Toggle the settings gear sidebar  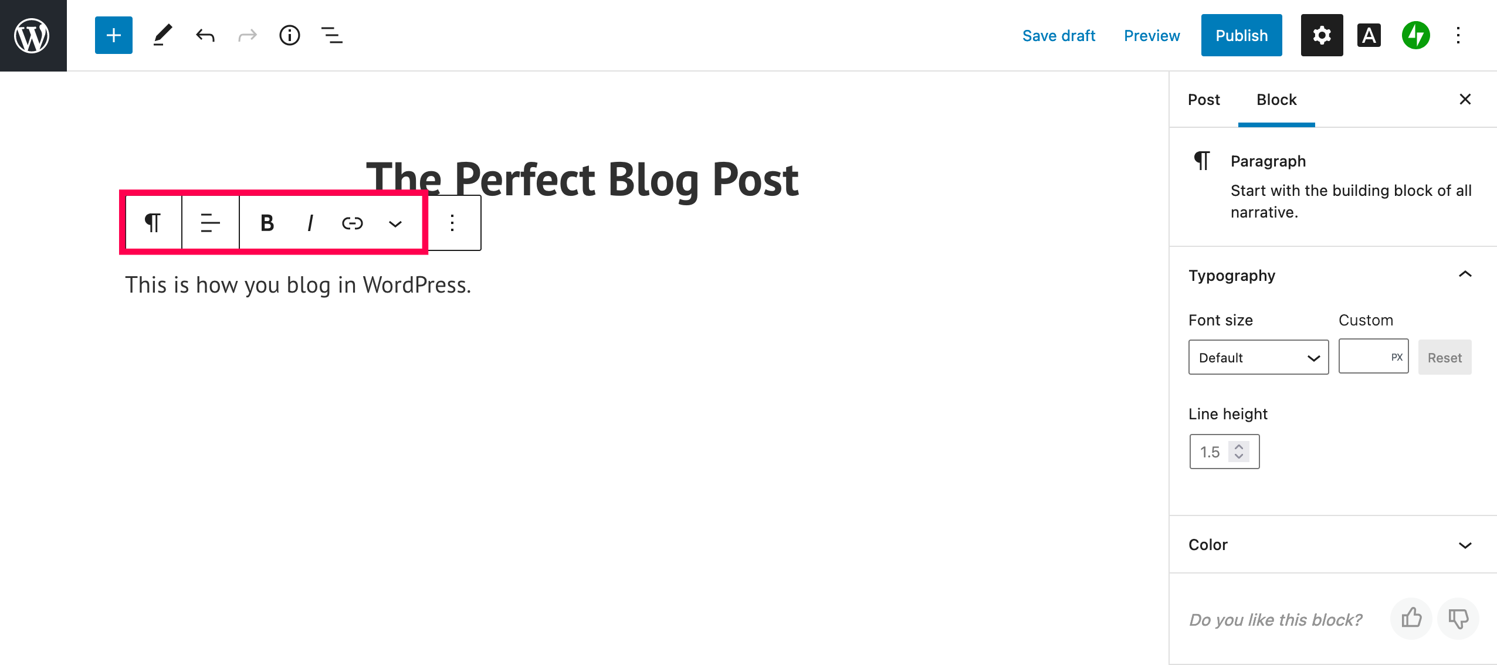click(x=1322, y=36)
